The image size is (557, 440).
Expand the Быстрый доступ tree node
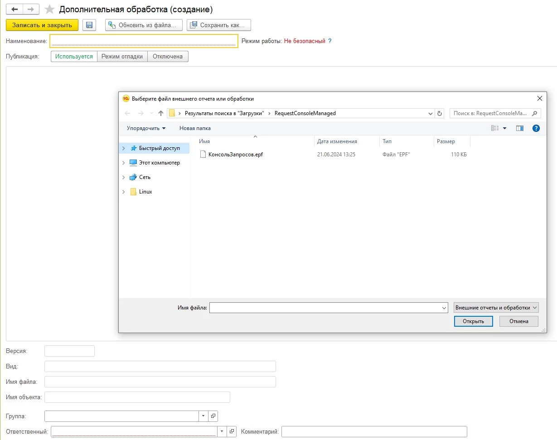point(123,148)
